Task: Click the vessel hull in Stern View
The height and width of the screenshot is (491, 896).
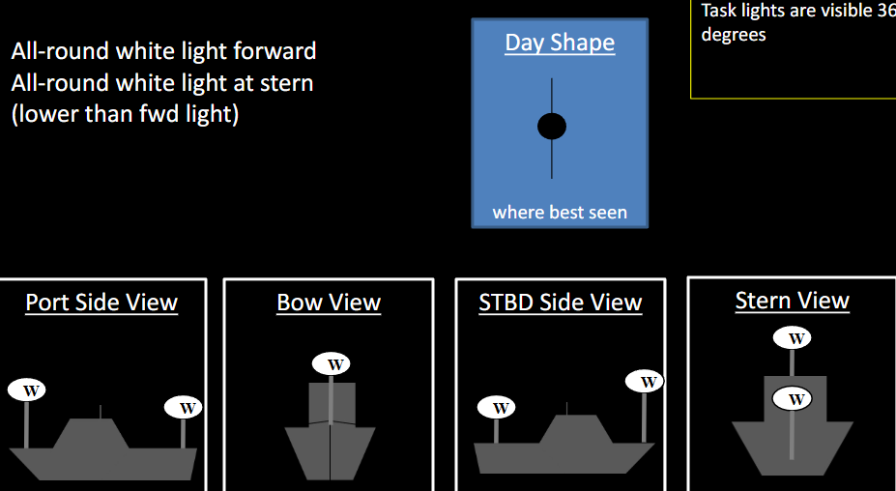Action: coord(793,440)
